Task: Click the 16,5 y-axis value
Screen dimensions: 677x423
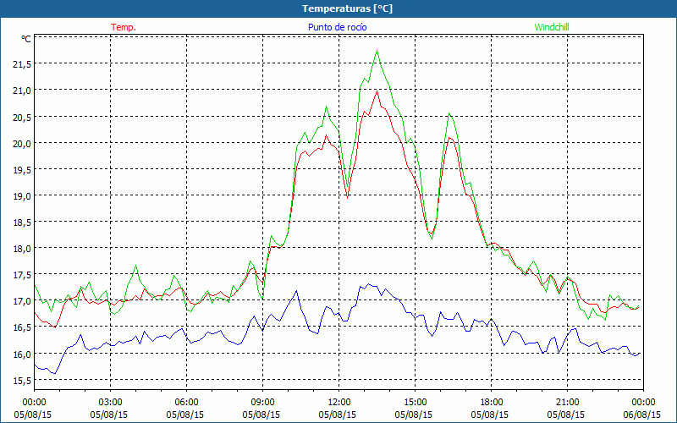Action: tap(22, 327)
